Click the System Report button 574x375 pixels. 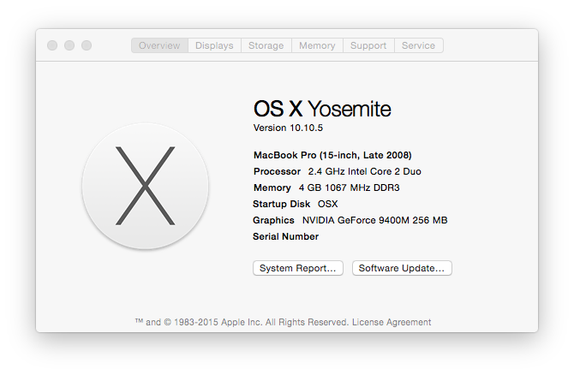click(x=297, y=268)
